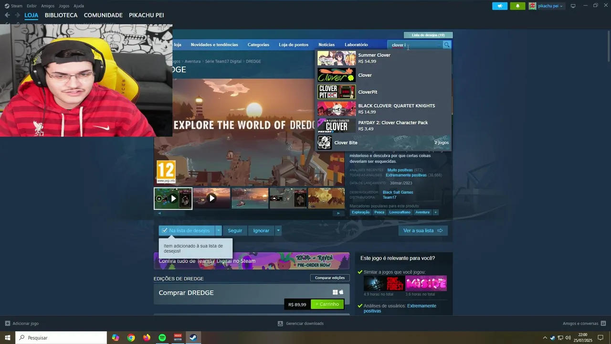
Task: Go back with the left arrow
Action: [7, 15]
